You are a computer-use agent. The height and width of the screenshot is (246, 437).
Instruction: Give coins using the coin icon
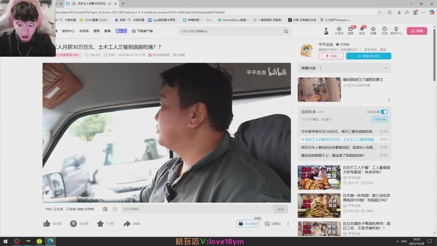pos(73,224)
